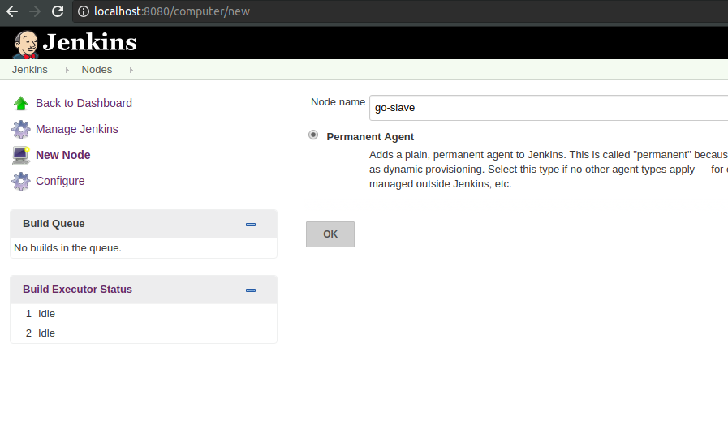Click the New Node computer icon

[21, 156]
